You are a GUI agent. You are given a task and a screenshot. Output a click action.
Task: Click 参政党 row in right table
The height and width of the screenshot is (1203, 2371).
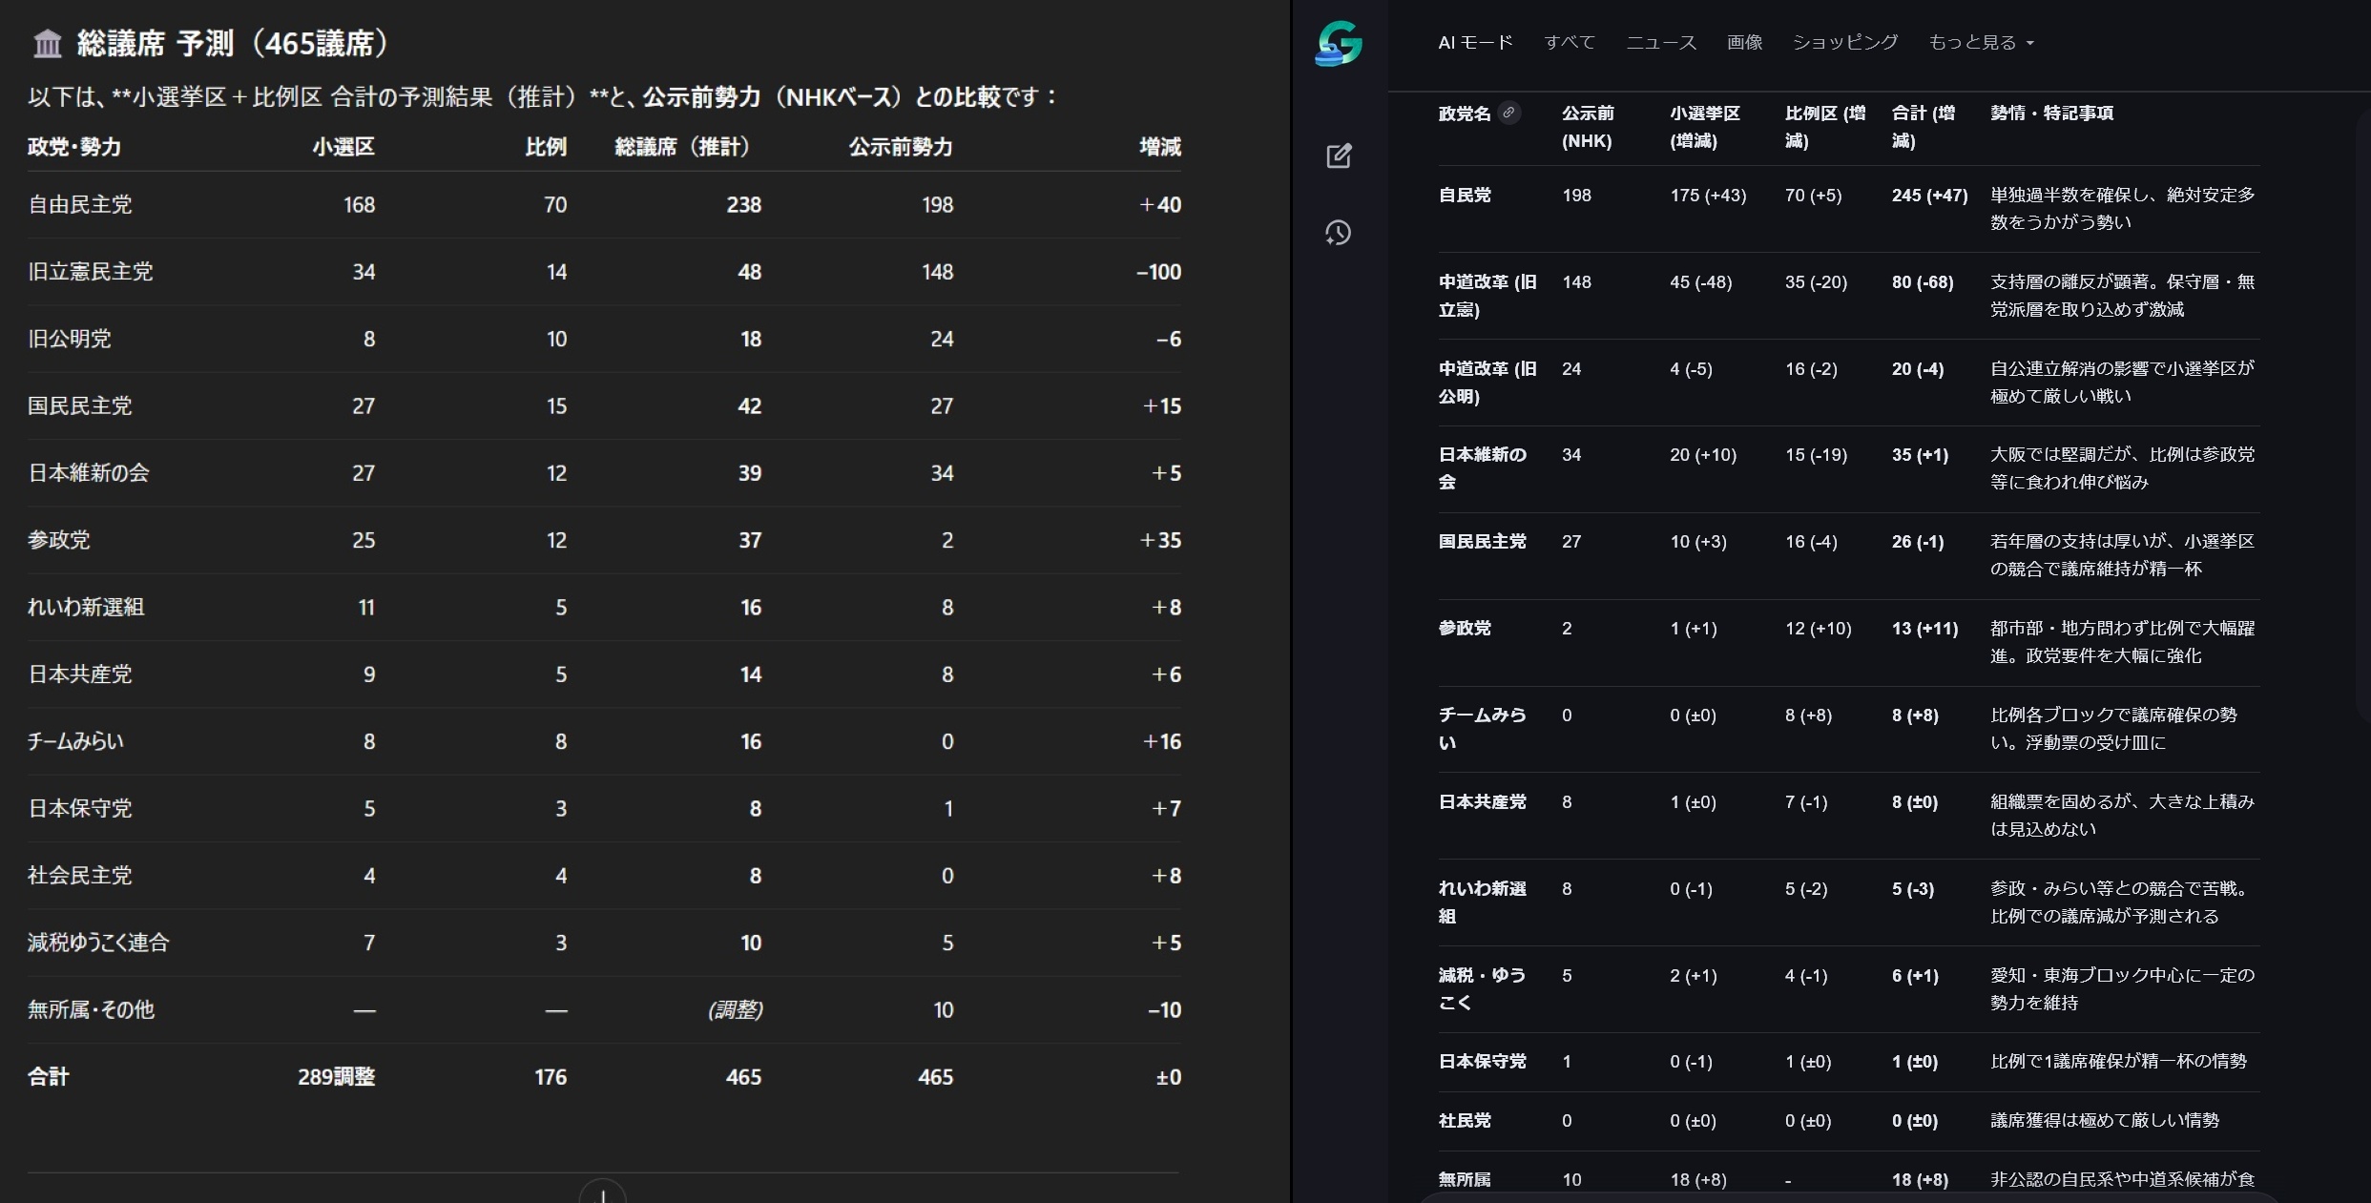click(1465, 628)
